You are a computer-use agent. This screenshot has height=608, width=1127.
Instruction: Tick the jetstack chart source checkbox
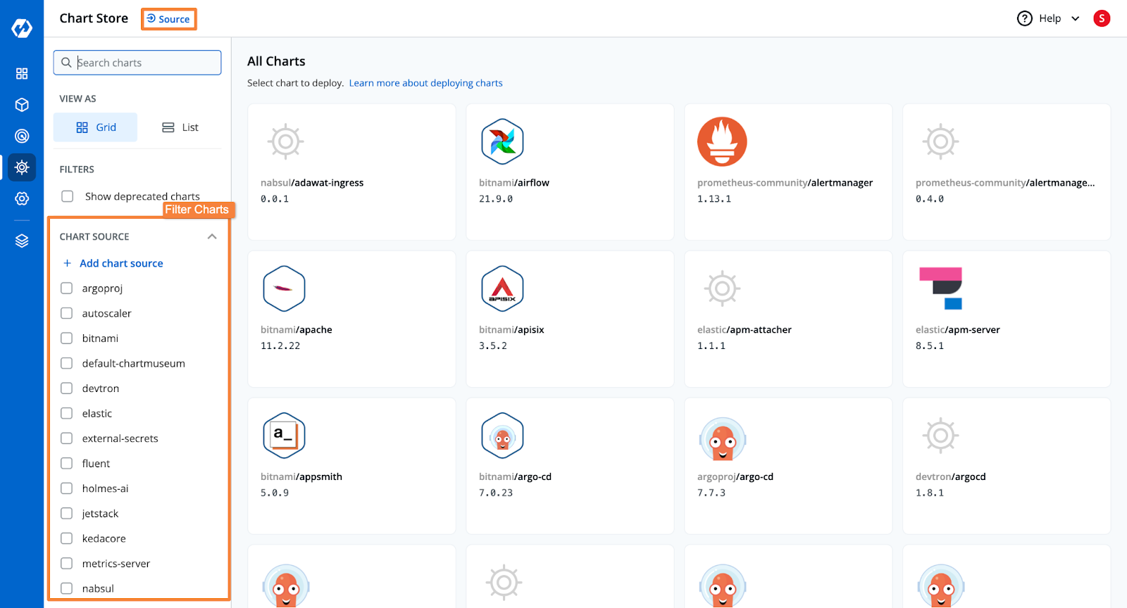pyautogui.click(x=67, y=514)
